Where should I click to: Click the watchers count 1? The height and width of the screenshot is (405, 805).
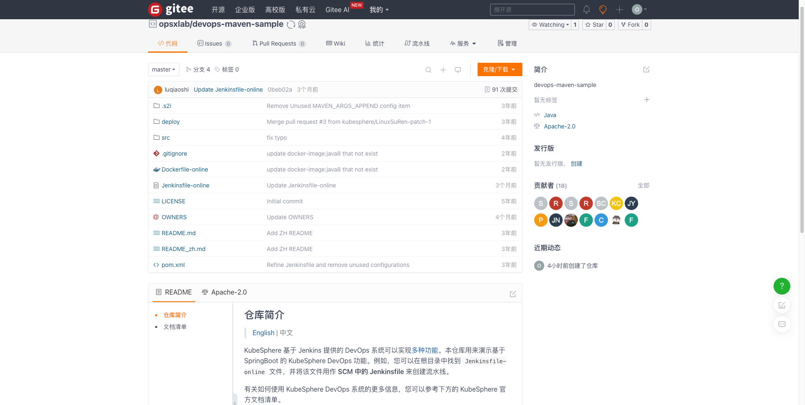pyautogui.click(x=575, y=25)
